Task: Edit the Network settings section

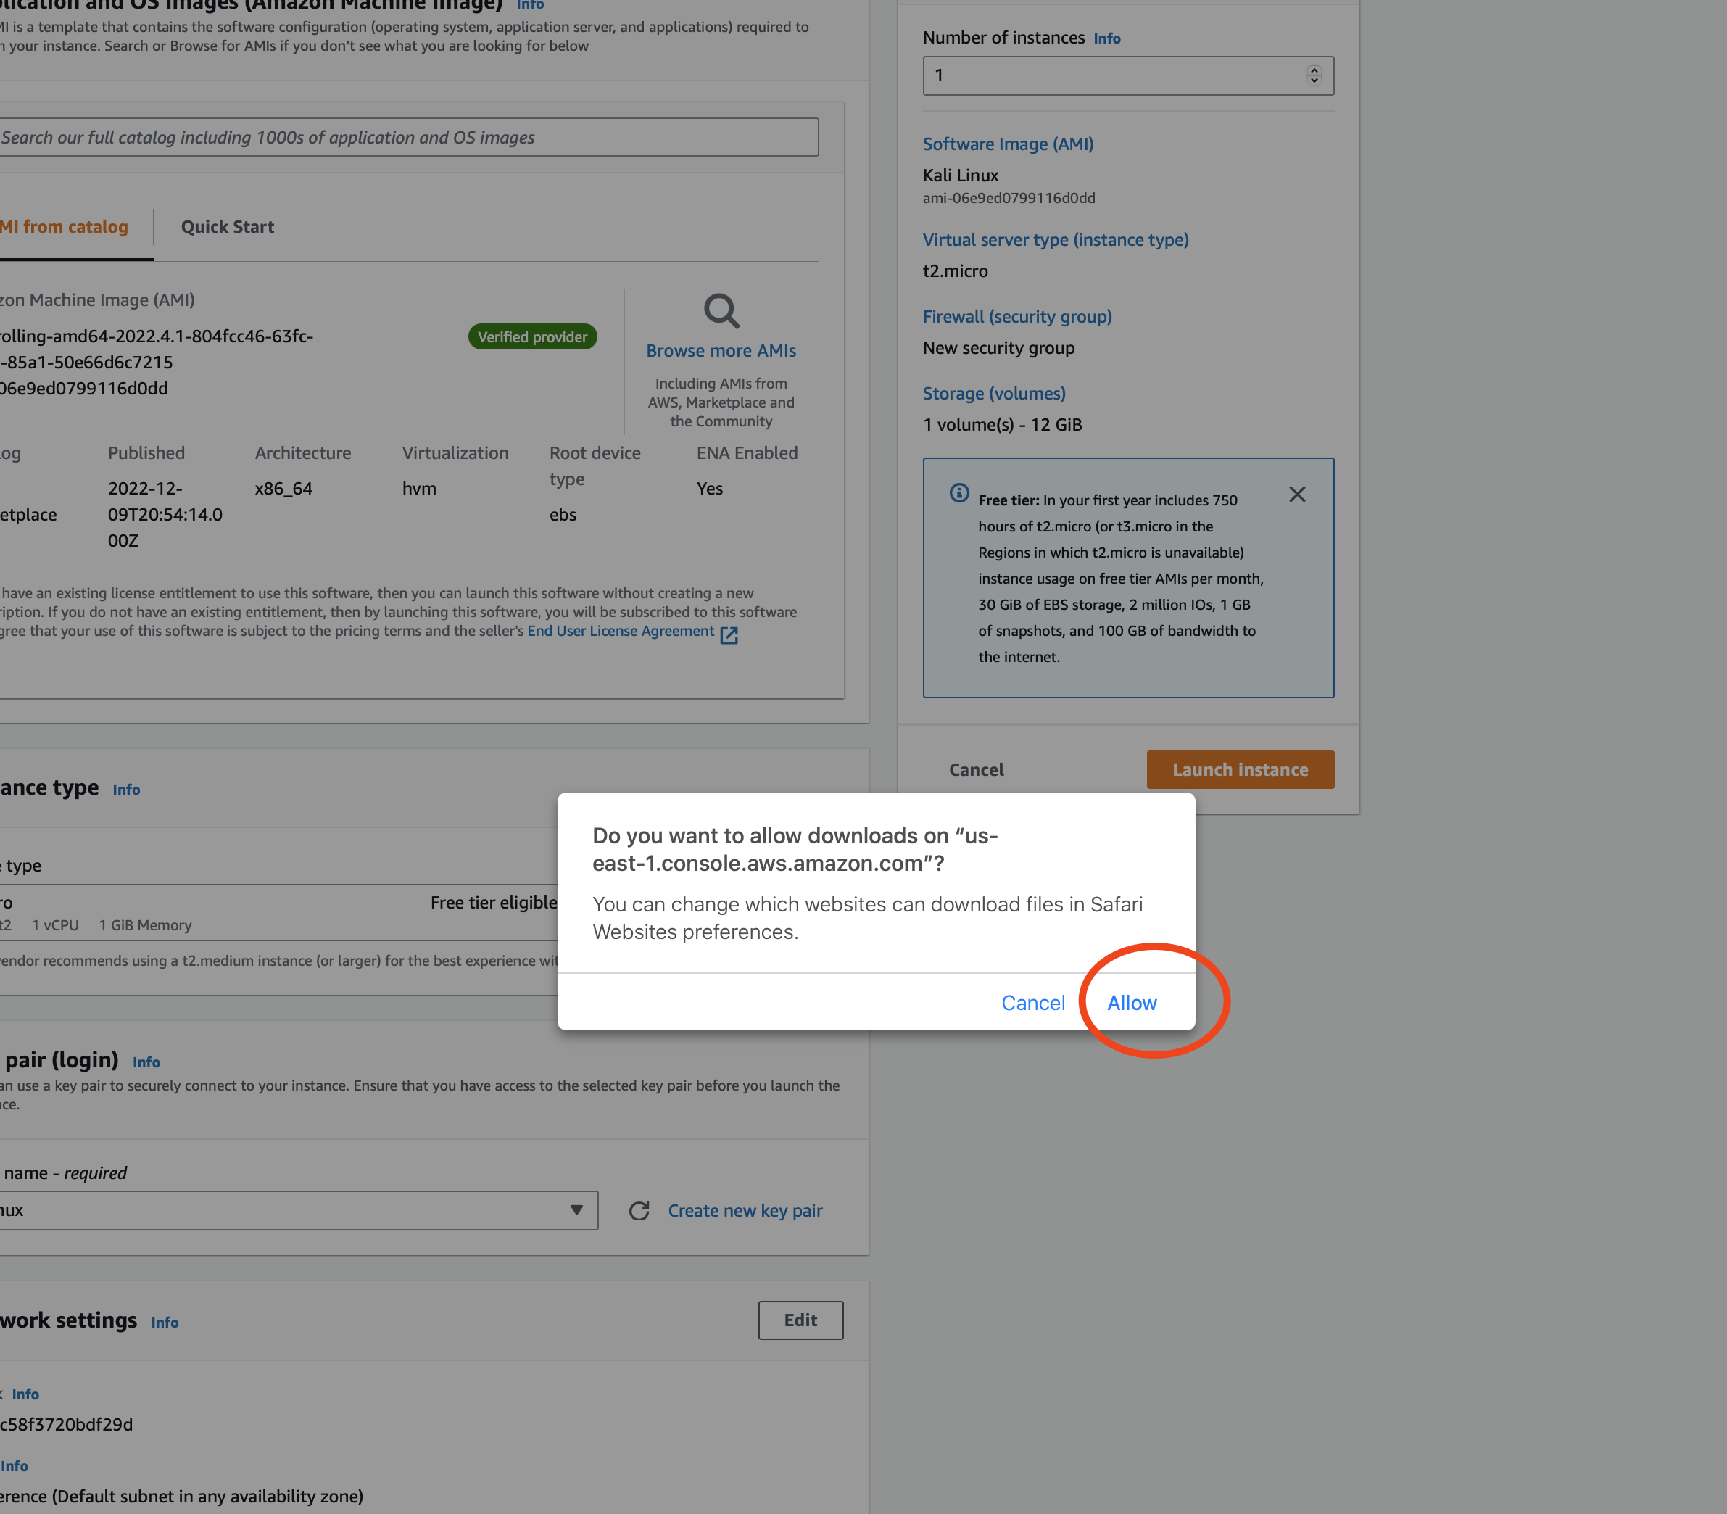Action: [x=800, y=1320]
